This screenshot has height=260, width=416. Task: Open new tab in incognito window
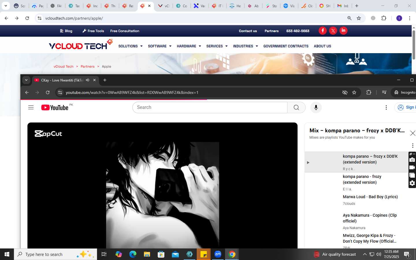pyautogui.click(x=105, y=80)
